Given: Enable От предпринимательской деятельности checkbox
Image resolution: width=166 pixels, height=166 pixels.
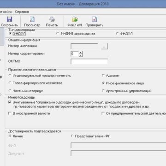Looking at the screenshot, I should 103,113.
